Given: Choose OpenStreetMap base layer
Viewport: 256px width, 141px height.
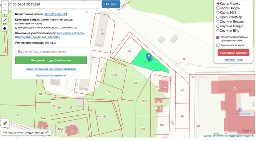Looking at the screenshot, I should [218, 17].
